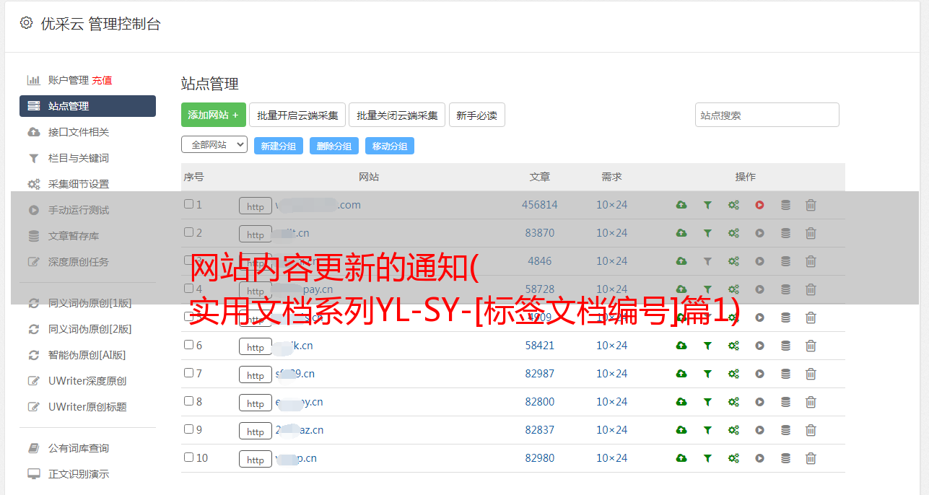
Task: Click the 移动分组 button
Action: pyautogui.click(x=390, y=146)
